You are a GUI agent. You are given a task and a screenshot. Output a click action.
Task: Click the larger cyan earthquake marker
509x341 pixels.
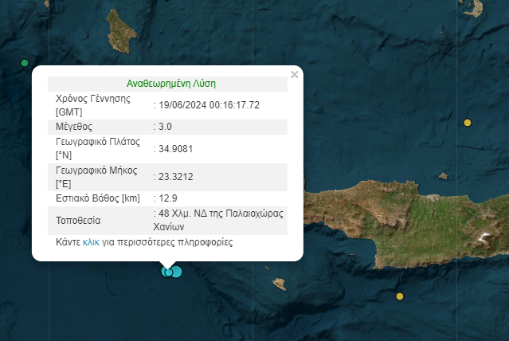[x=177, y=272]
